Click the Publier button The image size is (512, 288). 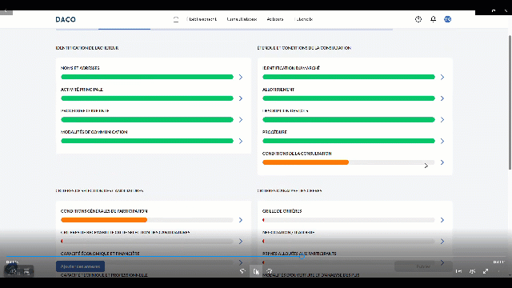click(423, 266)
